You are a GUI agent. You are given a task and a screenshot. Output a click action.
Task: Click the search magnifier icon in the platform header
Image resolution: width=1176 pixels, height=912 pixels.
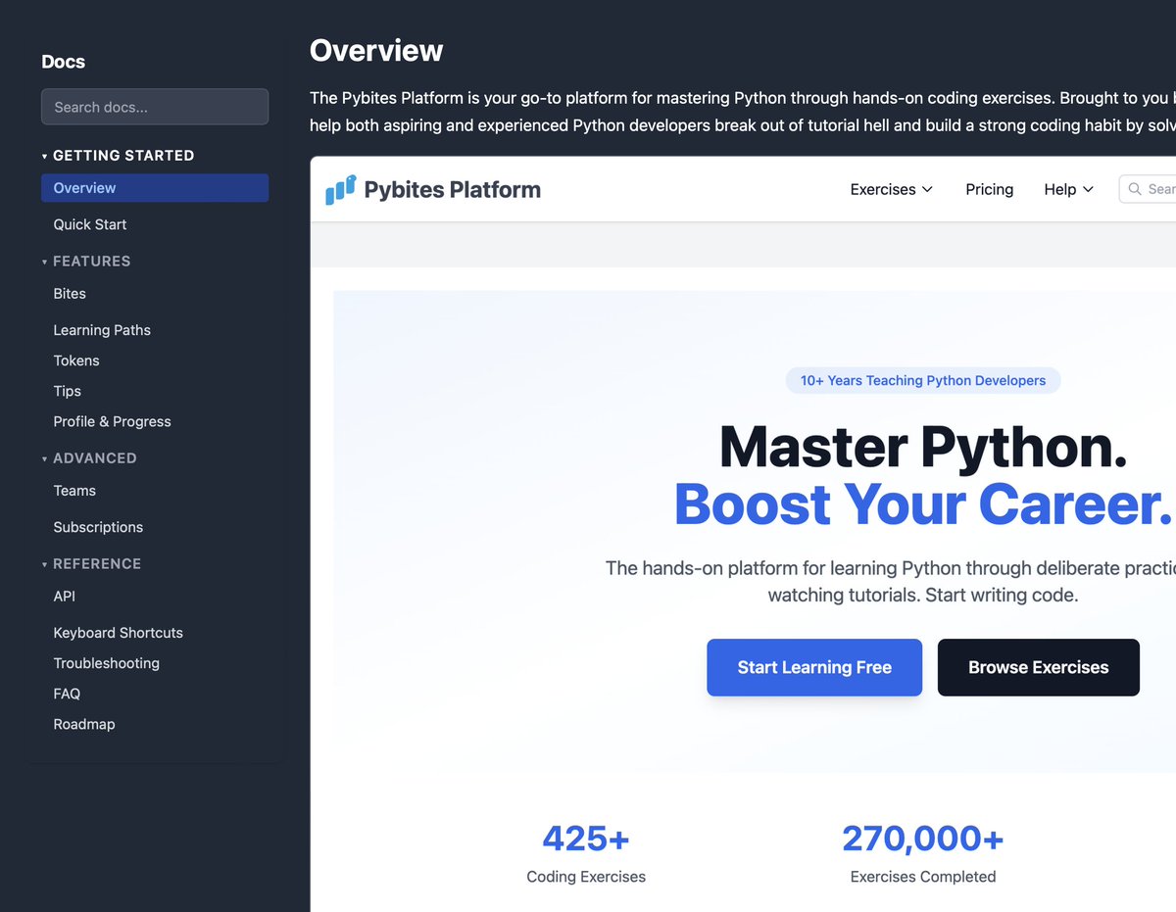tap(1135, 189)
